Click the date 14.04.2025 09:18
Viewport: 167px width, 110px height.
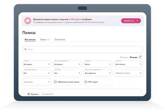pyautogui.click(x=48, y=94)
